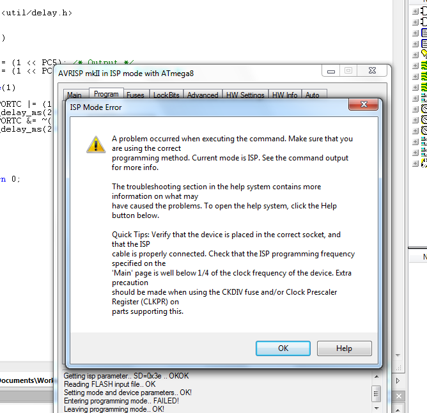Select the HW Settings tab
Viewport: 427px width, 413px height.
click(x=245, y=95)
